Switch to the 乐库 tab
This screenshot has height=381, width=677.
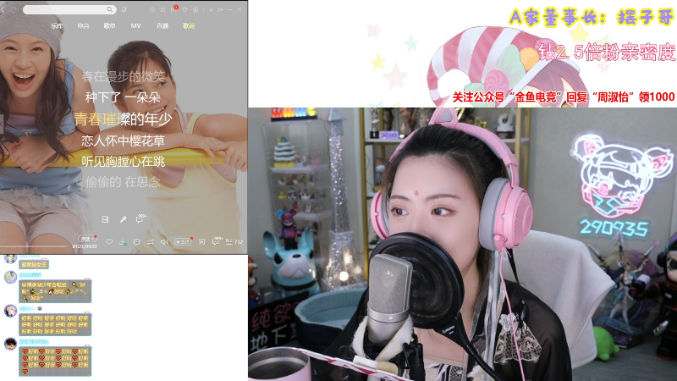click(x=57, y=26)
